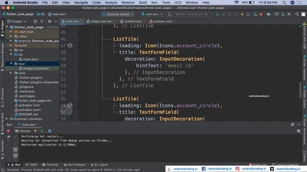Open the toolbar search magnifier

(297, 14)
